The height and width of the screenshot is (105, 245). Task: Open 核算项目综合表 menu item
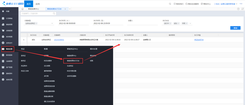pos(49,86)
